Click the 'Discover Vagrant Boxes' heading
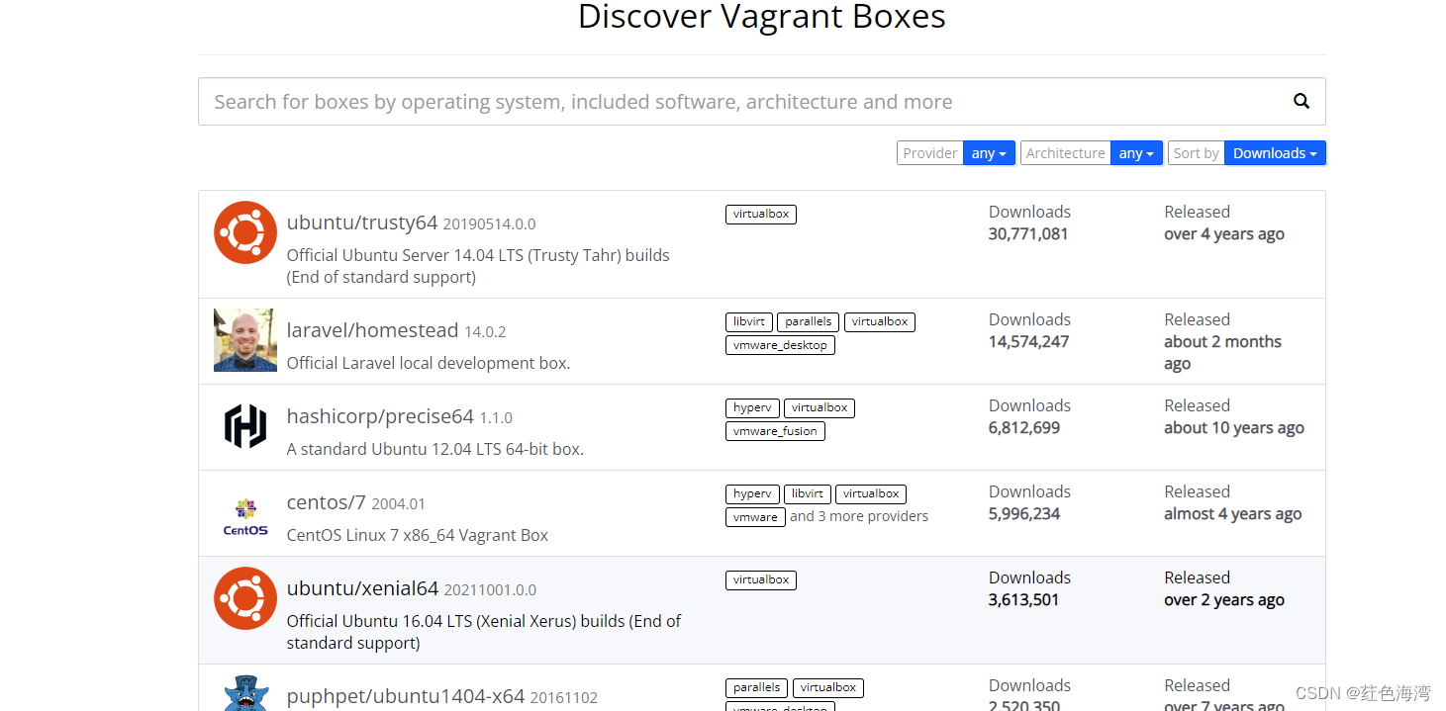The image size is (1446, 711). [x=762, y=17]
